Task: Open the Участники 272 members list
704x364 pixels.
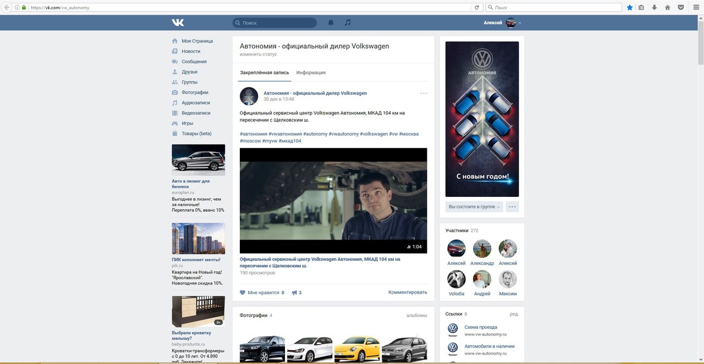Action: point(462,230)
